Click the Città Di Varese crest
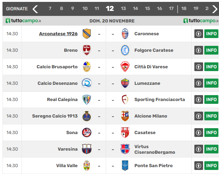 coord(125,67)
